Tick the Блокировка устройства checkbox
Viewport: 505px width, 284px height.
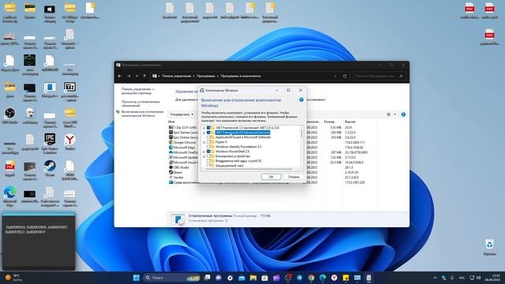point(208,156)
